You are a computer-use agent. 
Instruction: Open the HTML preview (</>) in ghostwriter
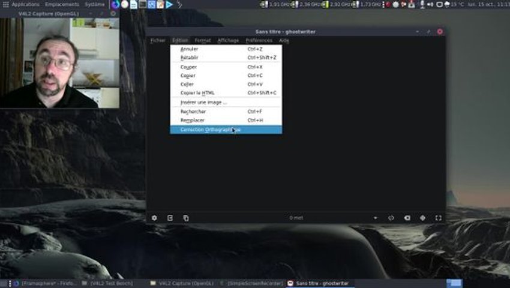(391, 218)
